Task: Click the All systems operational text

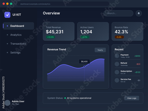Action: click(x=79, y=98)
